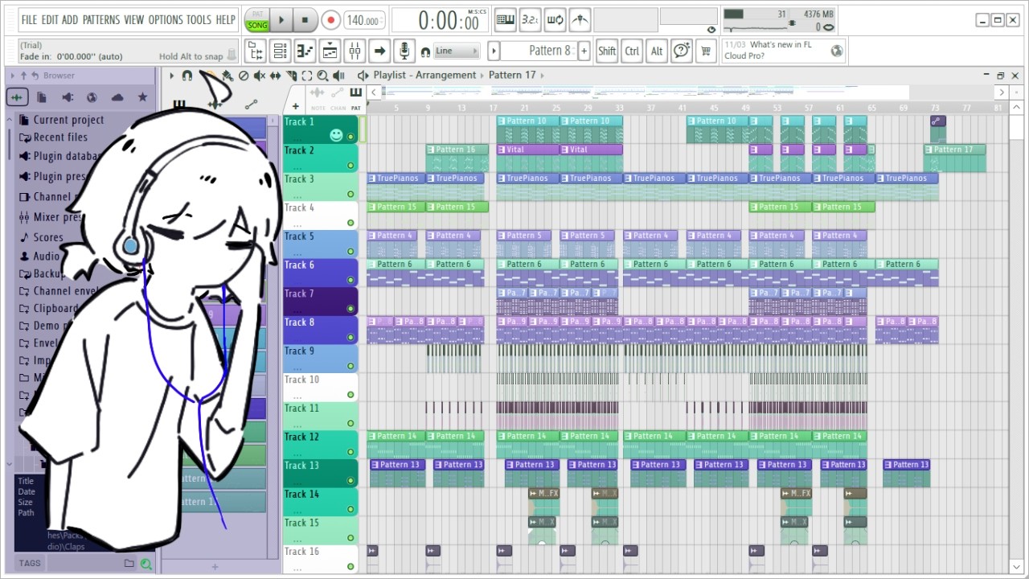Open the browser options arrow menu
Image resolution: width=1029 pixels, height=579 pixels.
(13, 76)
